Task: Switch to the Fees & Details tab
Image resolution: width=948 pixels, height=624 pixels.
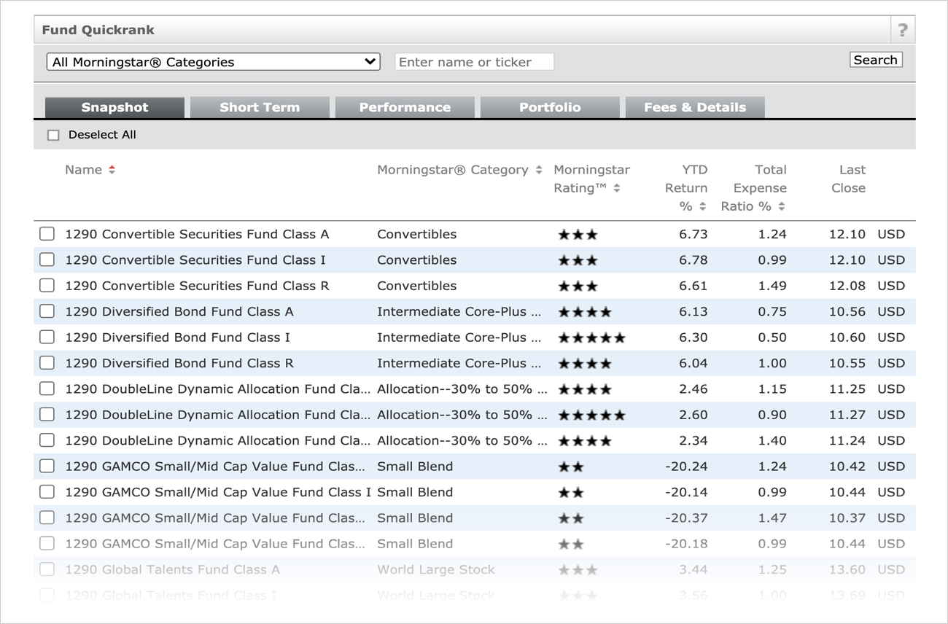Action: pos(695,107)
